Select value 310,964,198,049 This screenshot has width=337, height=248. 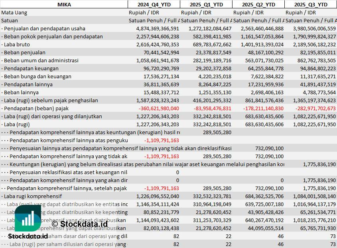pos(212,204)
